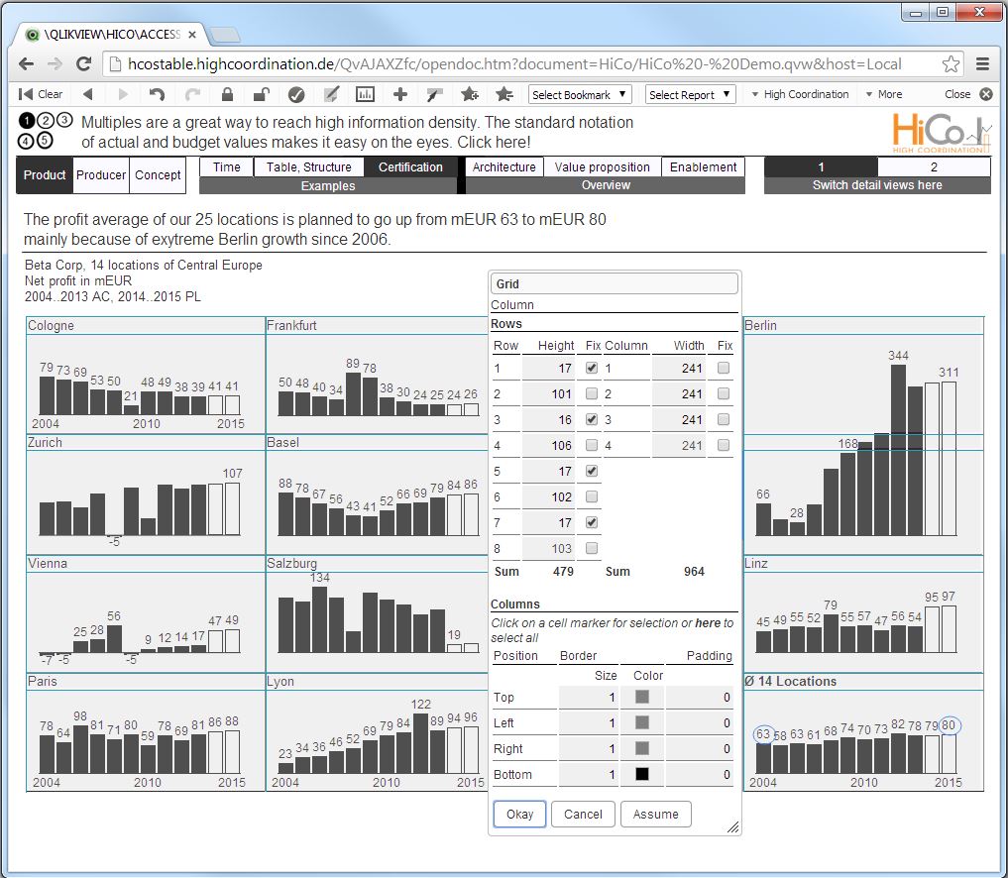The height and width of the screenshot is (878, 1008).
Task: Click the remove bookmark star icon
Action: [504, 94]
